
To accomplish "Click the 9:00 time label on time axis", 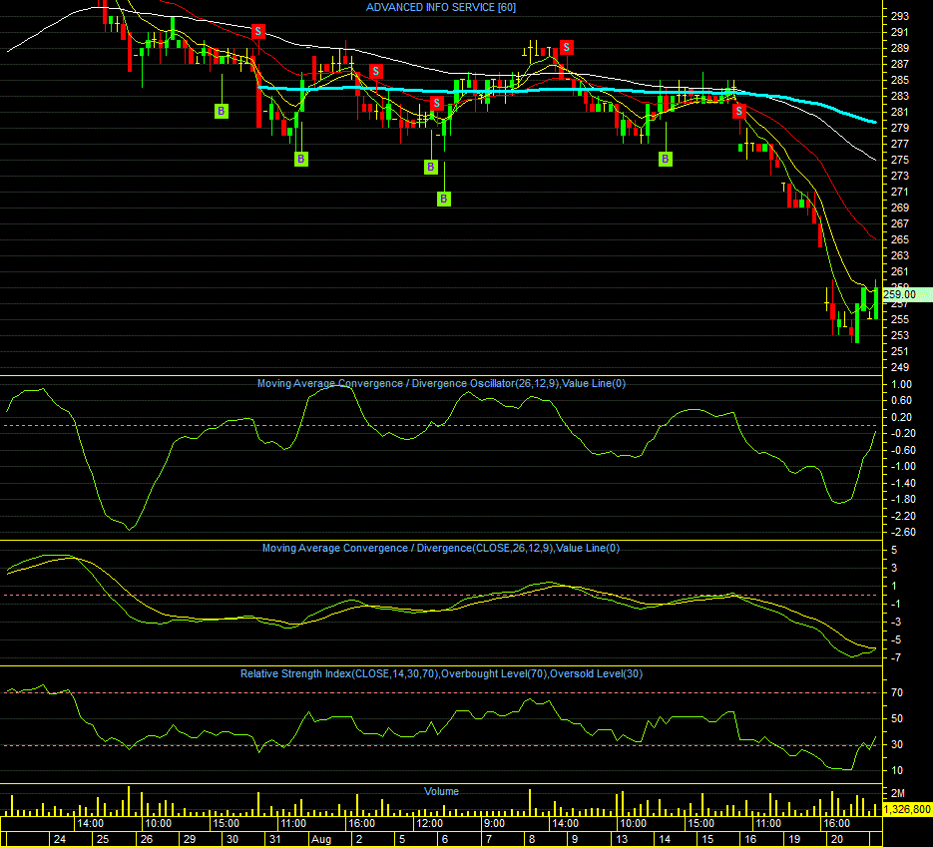I will point(494,824).
